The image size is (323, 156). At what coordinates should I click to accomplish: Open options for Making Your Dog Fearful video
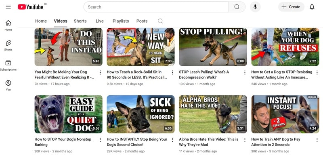pos(100,72)
